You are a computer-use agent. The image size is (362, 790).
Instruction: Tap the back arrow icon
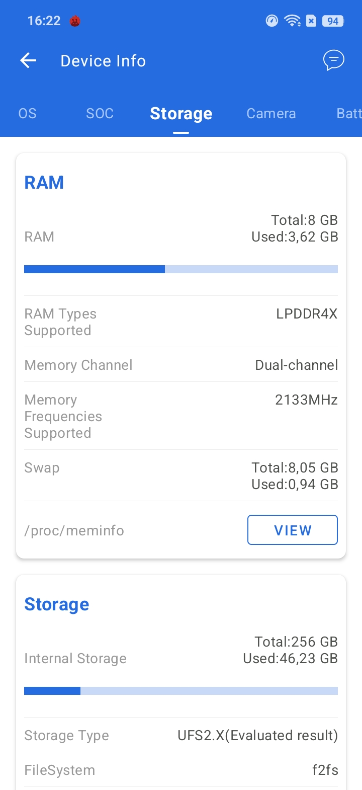(28, 61)
